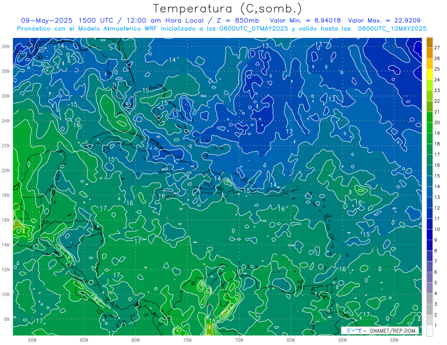
Task: Click the yellow swatch between 24 and 25
Action: coord(429,74)
